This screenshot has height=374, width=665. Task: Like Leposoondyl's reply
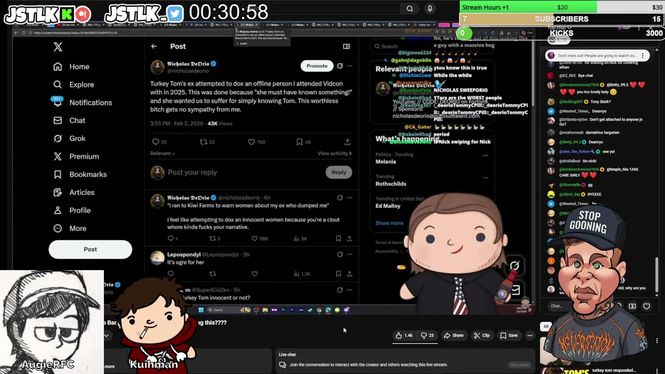(x=255, y=274)
